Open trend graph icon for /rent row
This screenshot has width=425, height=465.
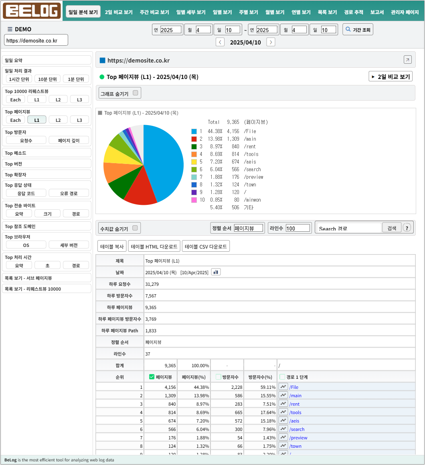pos(283,404)
